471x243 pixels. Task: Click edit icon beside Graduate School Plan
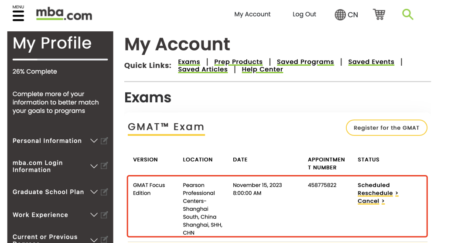(x=104, y=192)
